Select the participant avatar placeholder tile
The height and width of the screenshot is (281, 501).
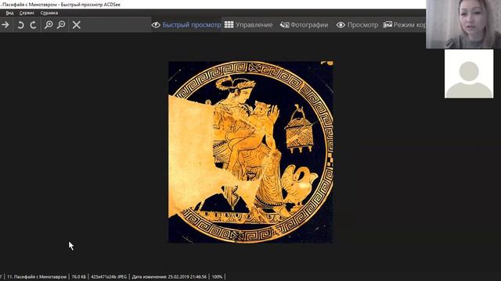[x=469, y=73]
